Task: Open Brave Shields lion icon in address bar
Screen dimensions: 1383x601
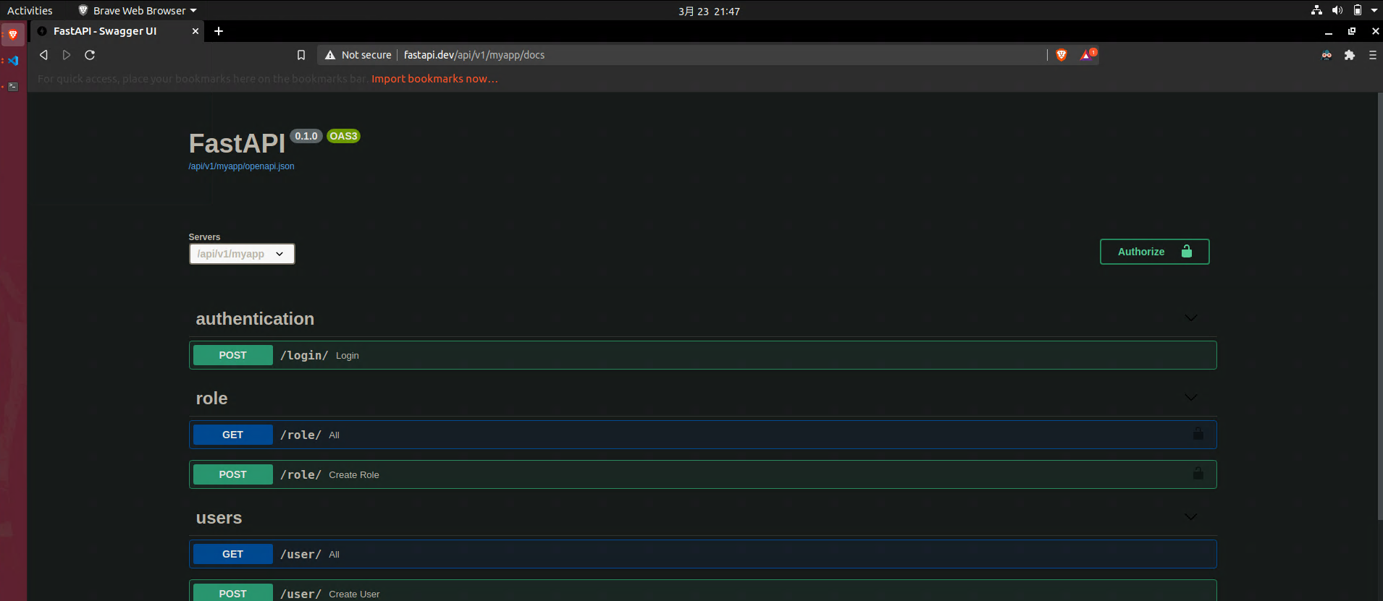Action: click(1062, 55)
